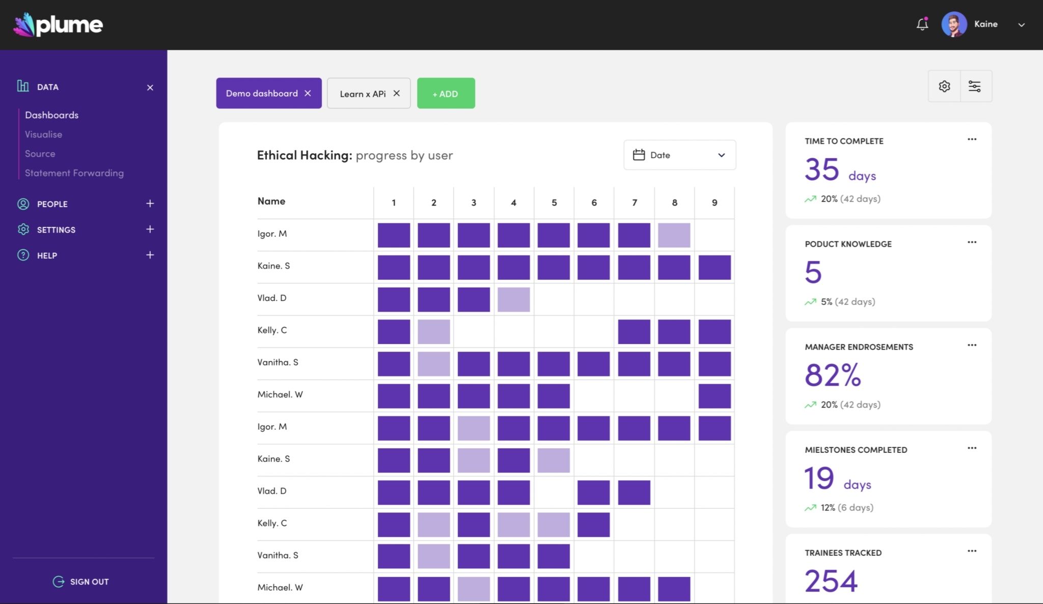Expand the Date dropdown

point(722,155)
